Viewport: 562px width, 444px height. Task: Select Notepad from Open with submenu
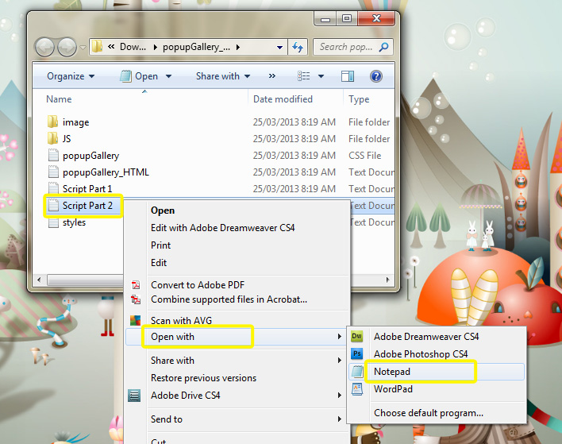392,372
